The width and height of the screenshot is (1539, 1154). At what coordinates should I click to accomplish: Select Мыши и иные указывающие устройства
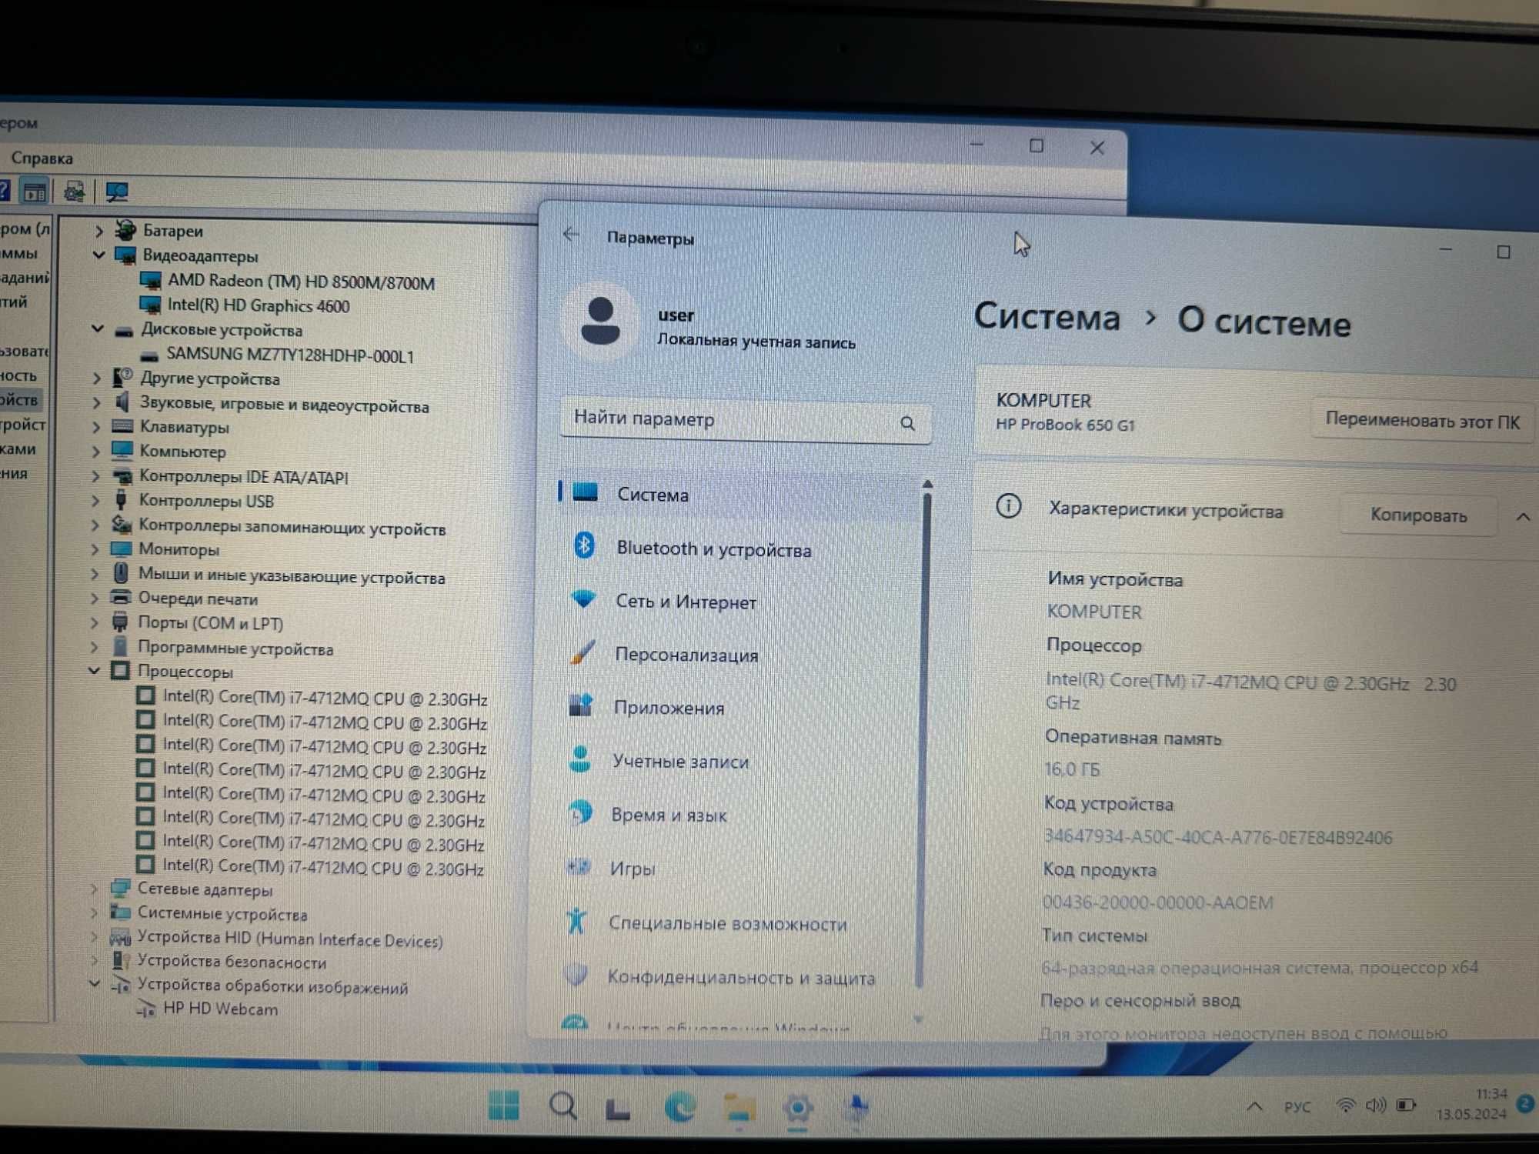point(291,576)
